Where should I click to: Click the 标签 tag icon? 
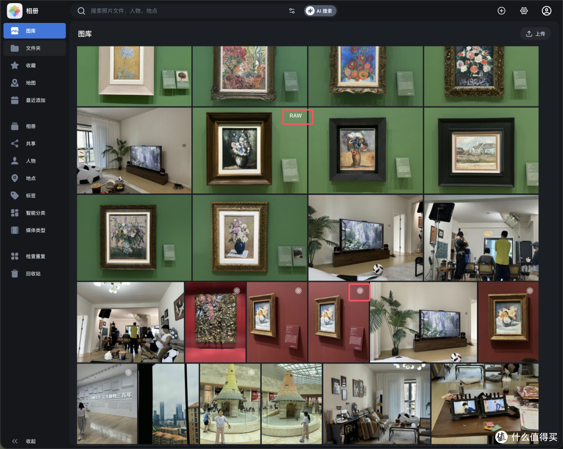(15, 196)
